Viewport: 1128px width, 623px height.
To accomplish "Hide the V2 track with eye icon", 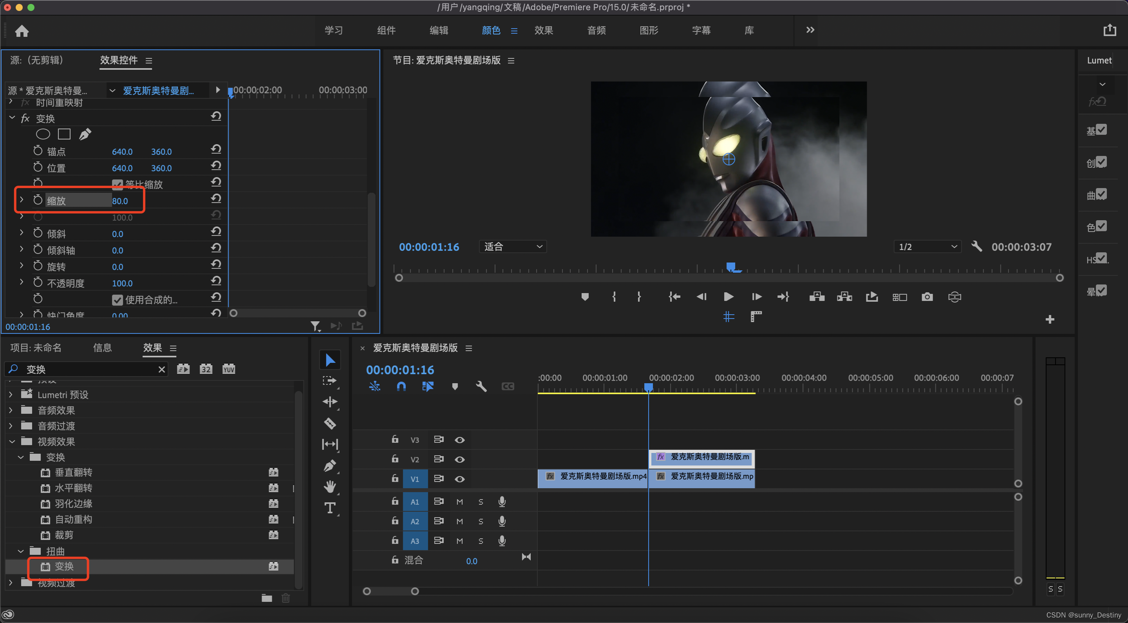I will [x=459, y=460].
